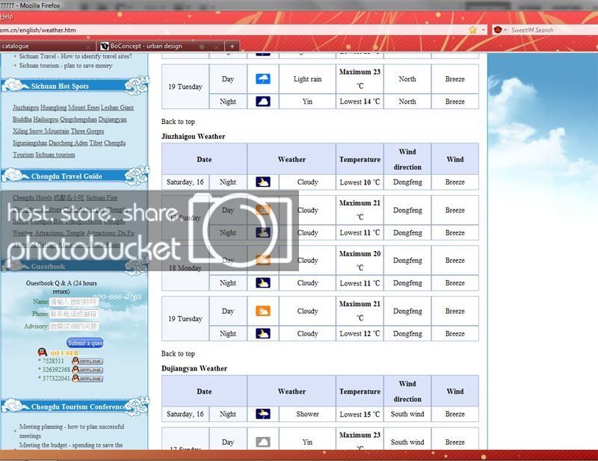Click 'Lowest 15 ℃' temperature cell
598x461 pixels.
(360, 414)
